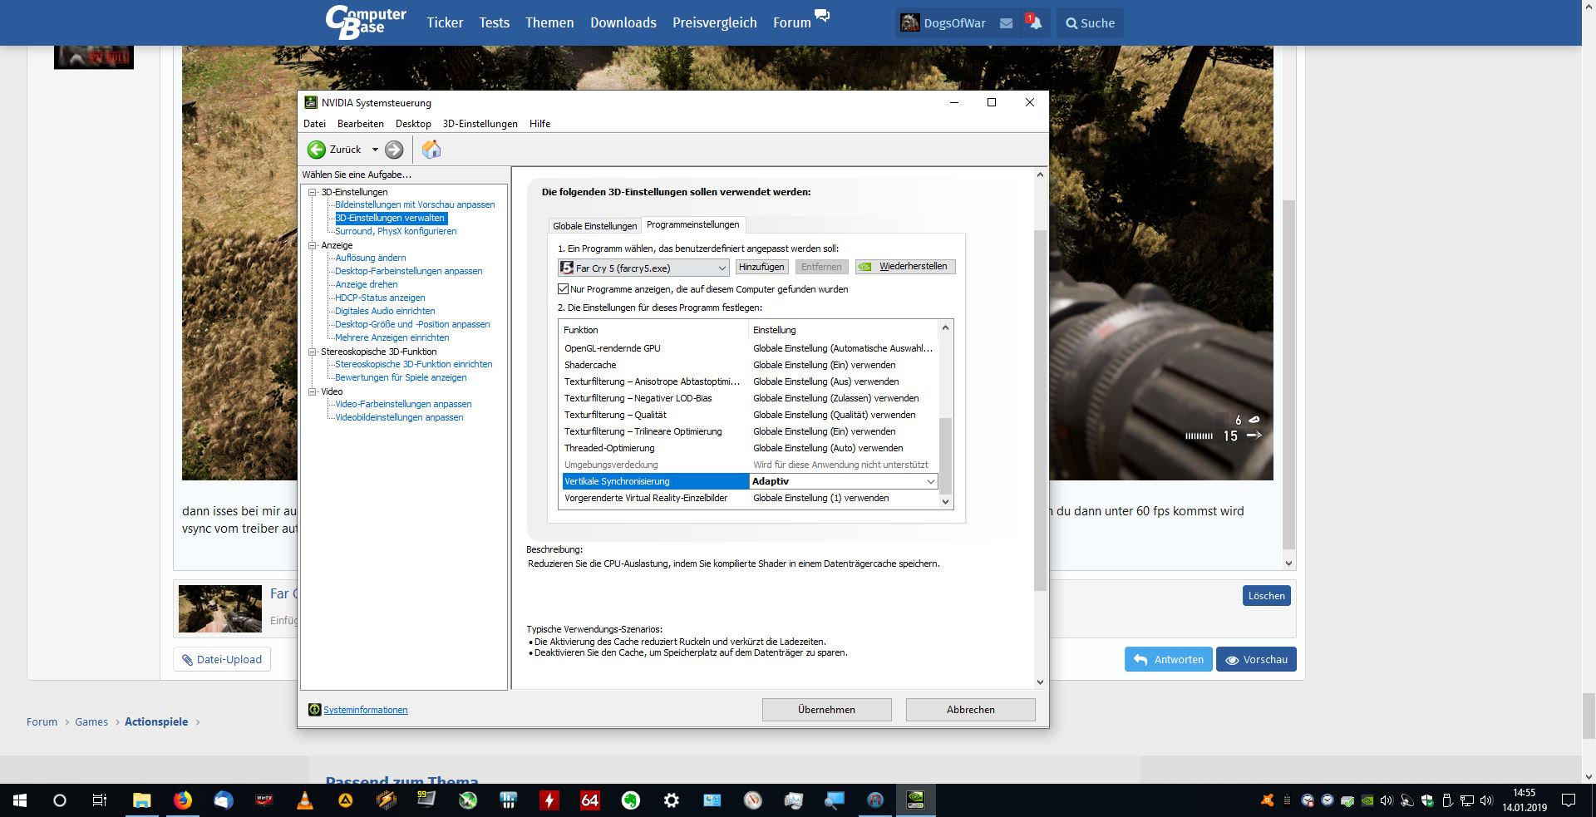This screenshot has height=817, width=1596.
Task: Open the Forum link in ComputerBase navigation
Action: click(x=791, y=23)
